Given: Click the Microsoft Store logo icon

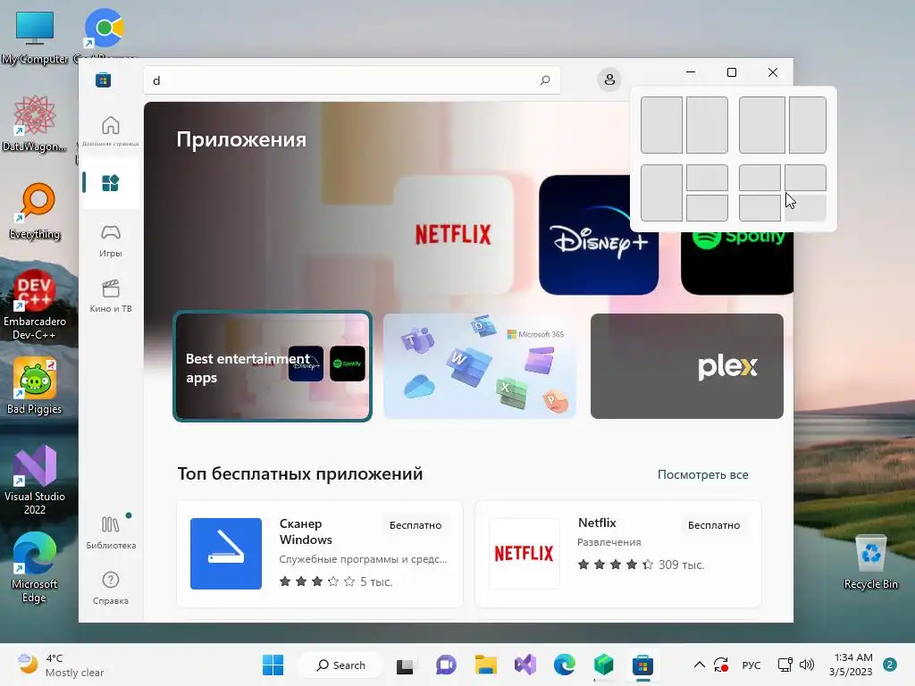Looking at the screenshot, I should point(104,79).
